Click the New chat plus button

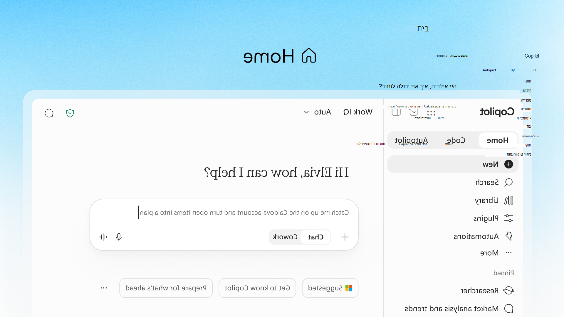(x=453, y=164)
